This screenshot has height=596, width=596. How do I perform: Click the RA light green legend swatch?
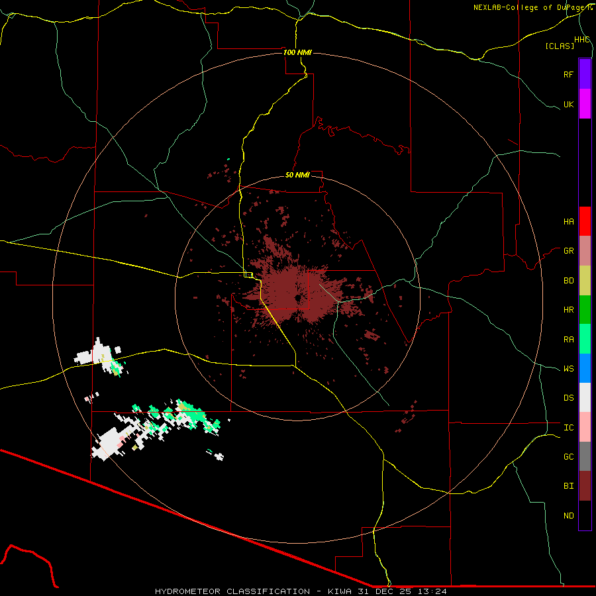585,339
